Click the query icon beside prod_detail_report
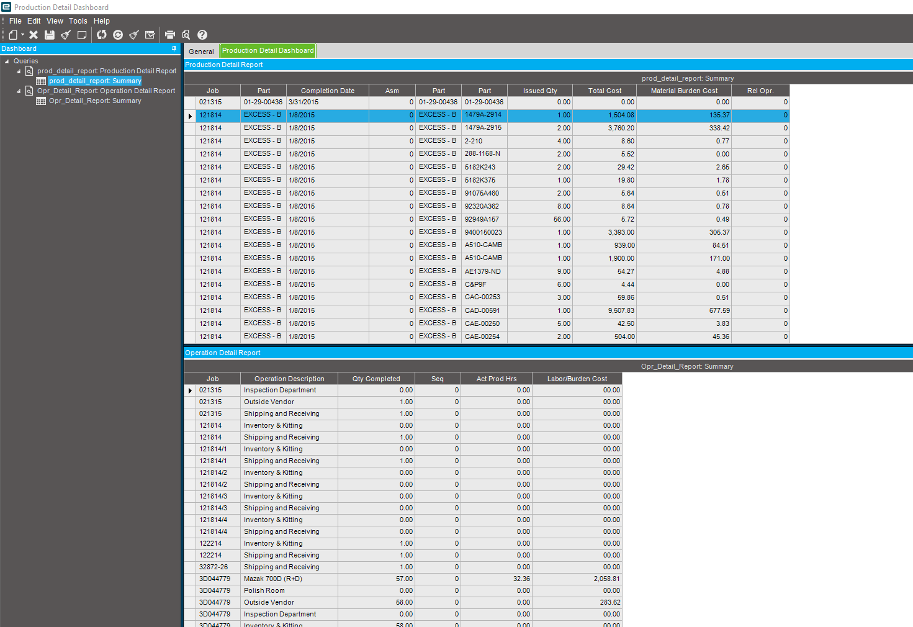 [x=29, y=71]
